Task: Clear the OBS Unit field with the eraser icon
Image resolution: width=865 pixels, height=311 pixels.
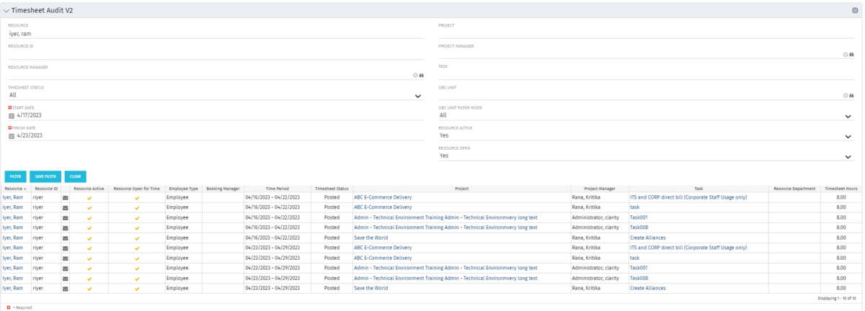Action: 845,95
